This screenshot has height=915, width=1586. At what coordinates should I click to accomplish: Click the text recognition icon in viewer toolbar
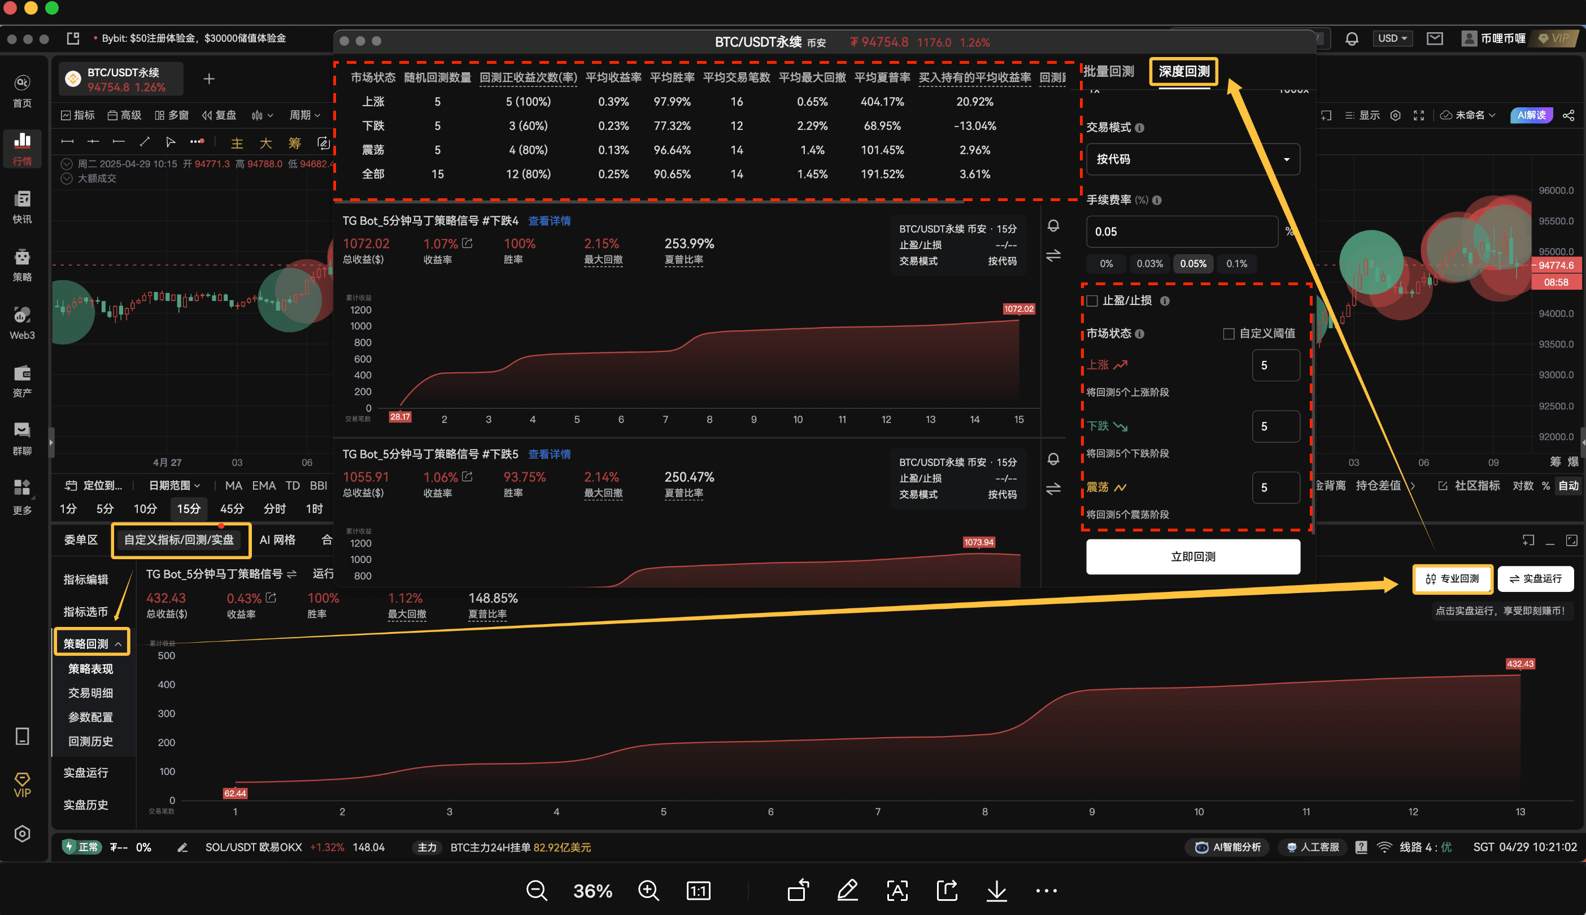(897, 891)
